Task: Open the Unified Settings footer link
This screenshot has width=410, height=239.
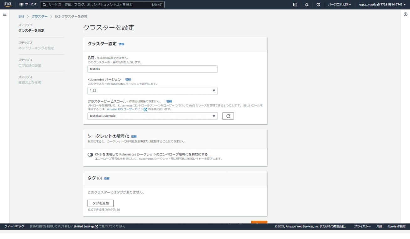Action: (x=86, y=226)
